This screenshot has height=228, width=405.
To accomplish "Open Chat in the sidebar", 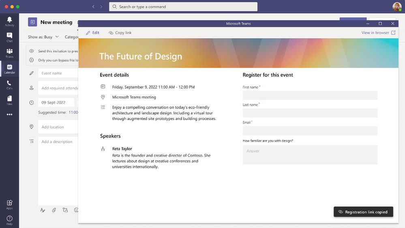I will (x=9, y=37).
